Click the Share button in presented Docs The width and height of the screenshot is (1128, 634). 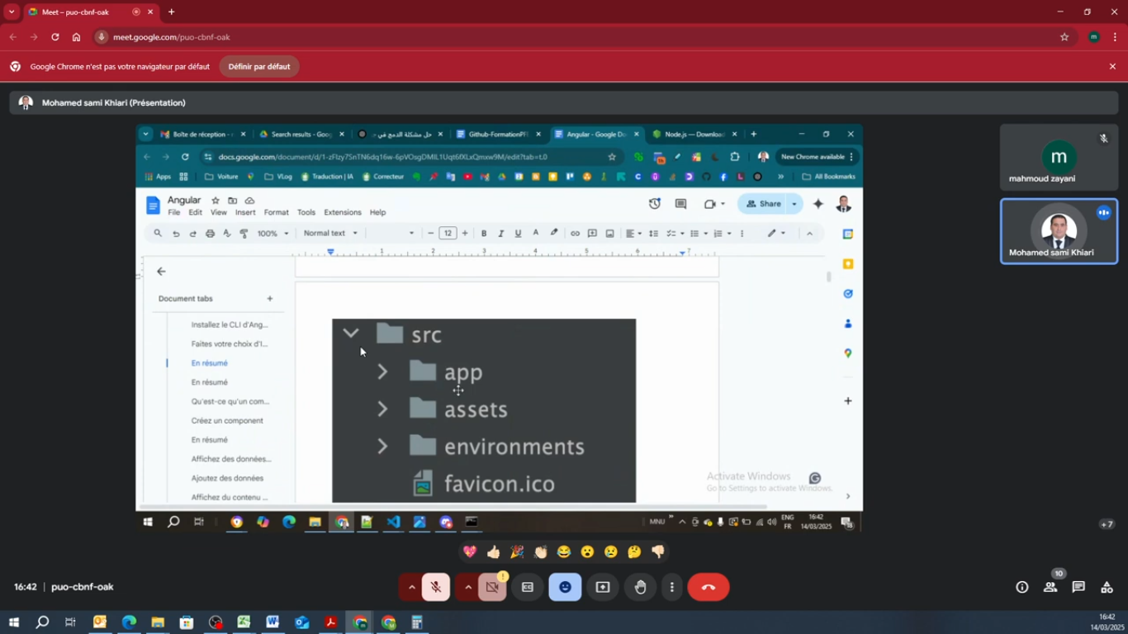[x=764, y=204]
